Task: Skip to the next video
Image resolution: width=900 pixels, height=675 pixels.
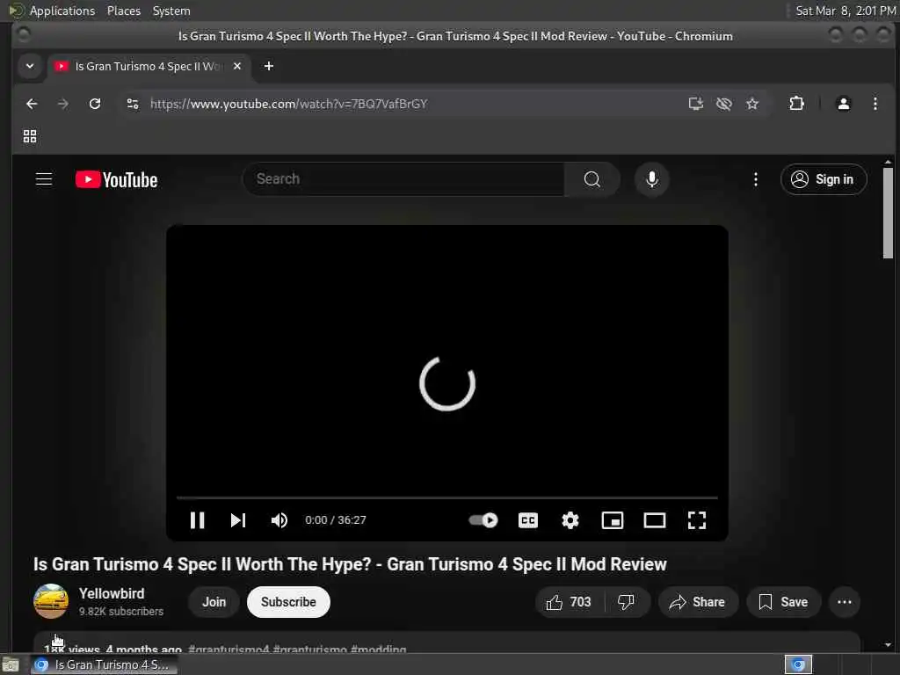Action: tap(237, 520)
